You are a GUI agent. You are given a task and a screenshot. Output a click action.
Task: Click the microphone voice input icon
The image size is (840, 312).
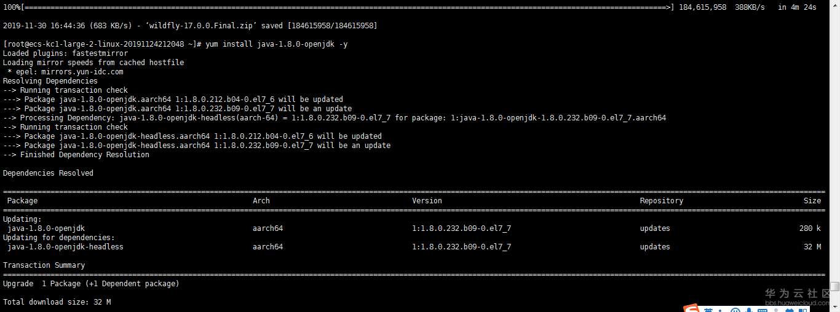pyautogui.click(x=749, y=310)
